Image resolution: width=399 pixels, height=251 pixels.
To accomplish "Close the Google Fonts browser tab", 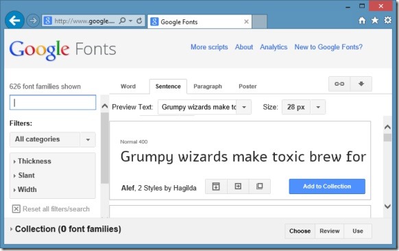I will (246, 22).
